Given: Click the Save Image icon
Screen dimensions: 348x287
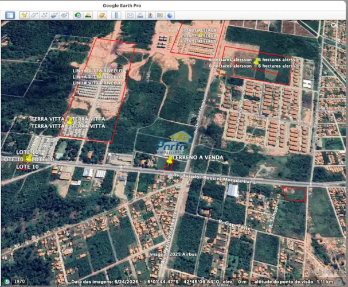Looking at the screenshot, I should pyautogui.click(x=150, y=15).
